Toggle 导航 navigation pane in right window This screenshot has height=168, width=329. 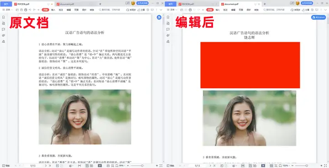point(170,166)
